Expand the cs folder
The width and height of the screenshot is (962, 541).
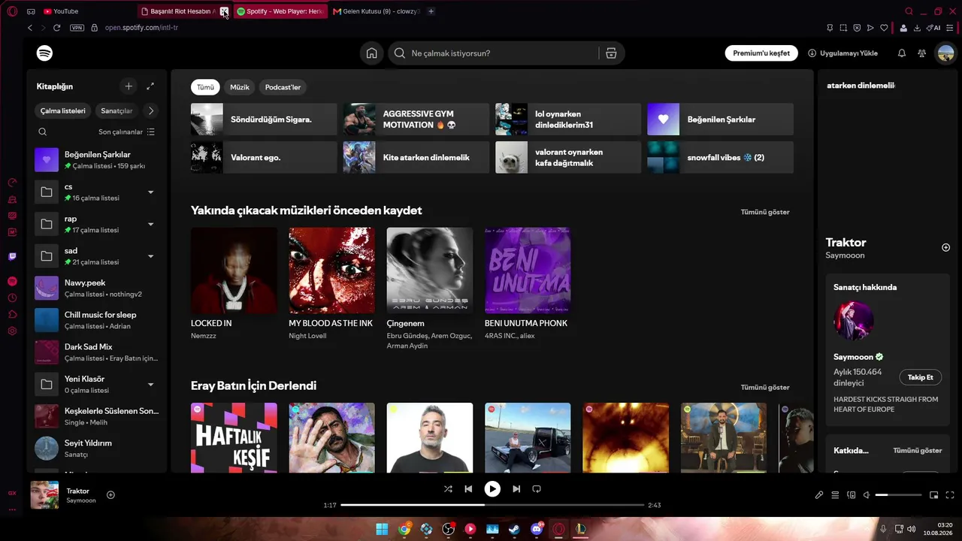tap(150, 192)
